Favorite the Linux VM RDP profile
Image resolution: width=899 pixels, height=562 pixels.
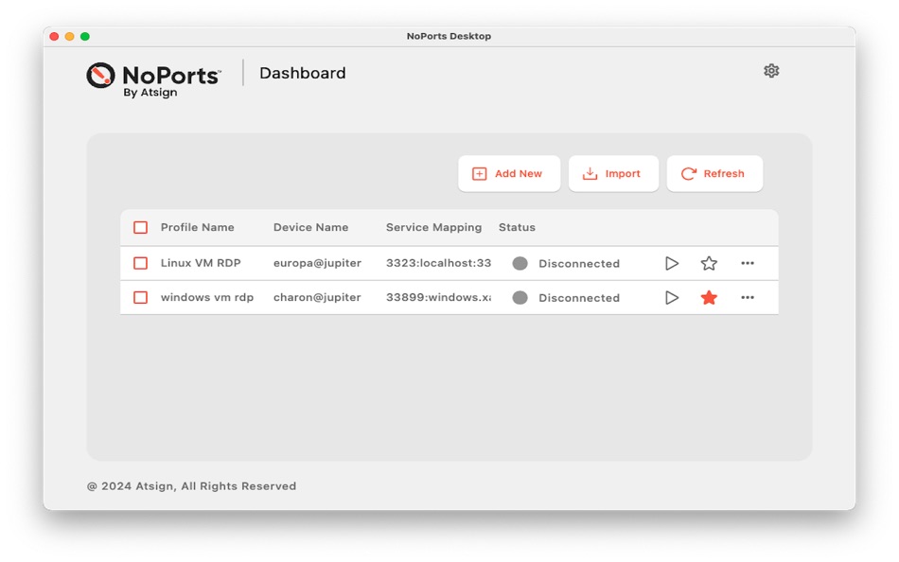point(709,263)
